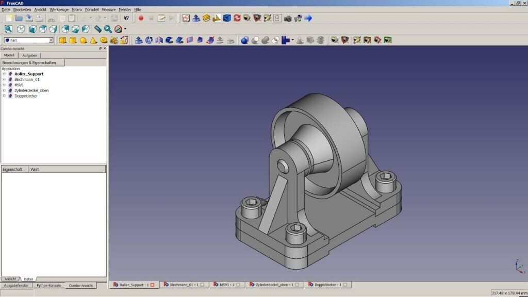528x297 pixels.
Task: Click the Fit-all magnifier view icon
Action: point(8,29)
